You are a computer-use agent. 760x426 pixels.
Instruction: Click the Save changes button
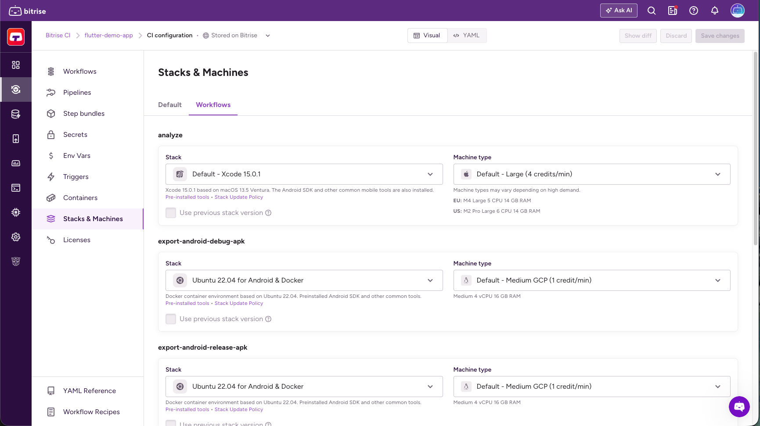click(720, 36)
